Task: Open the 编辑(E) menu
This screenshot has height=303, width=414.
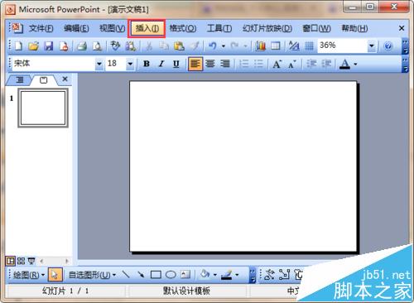Action: pos(76,28)
